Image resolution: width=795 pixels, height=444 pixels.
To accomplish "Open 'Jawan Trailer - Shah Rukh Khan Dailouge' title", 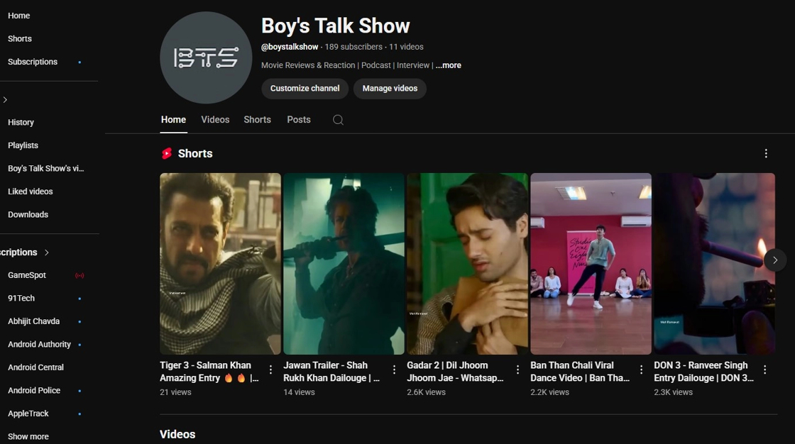I will [331, 372].
